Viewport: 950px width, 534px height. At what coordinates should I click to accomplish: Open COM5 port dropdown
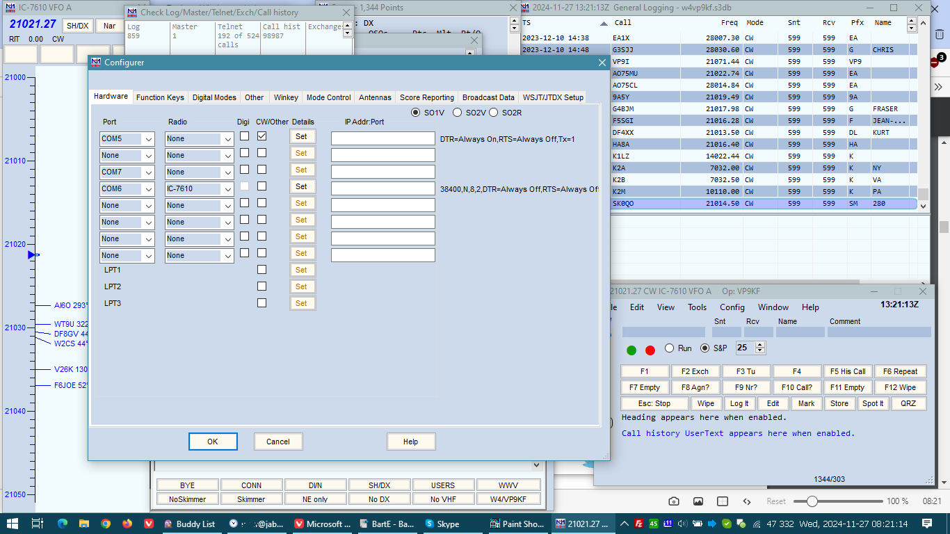point(148,139)
